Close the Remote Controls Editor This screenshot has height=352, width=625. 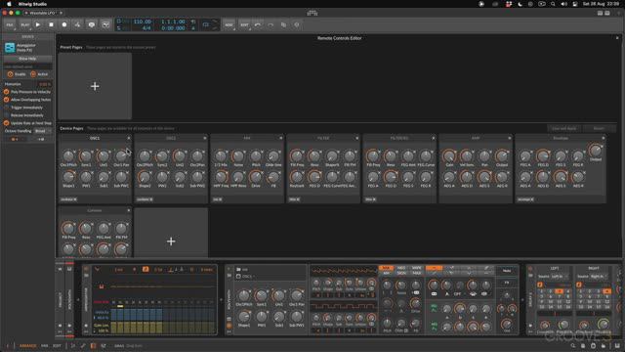pos(617,38)
